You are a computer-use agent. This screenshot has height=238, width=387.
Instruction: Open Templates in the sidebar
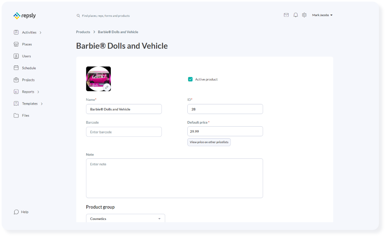pyautogui.click(x=30, y=104)
